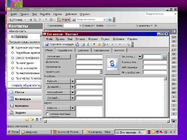Open the Хранить как dropdown
Viewport: 187px width, 140px height.
[x=101, y=72]
